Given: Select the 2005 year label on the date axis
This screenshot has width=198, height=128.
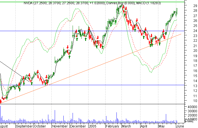Looking at the screenshot, I should point(92,126).
